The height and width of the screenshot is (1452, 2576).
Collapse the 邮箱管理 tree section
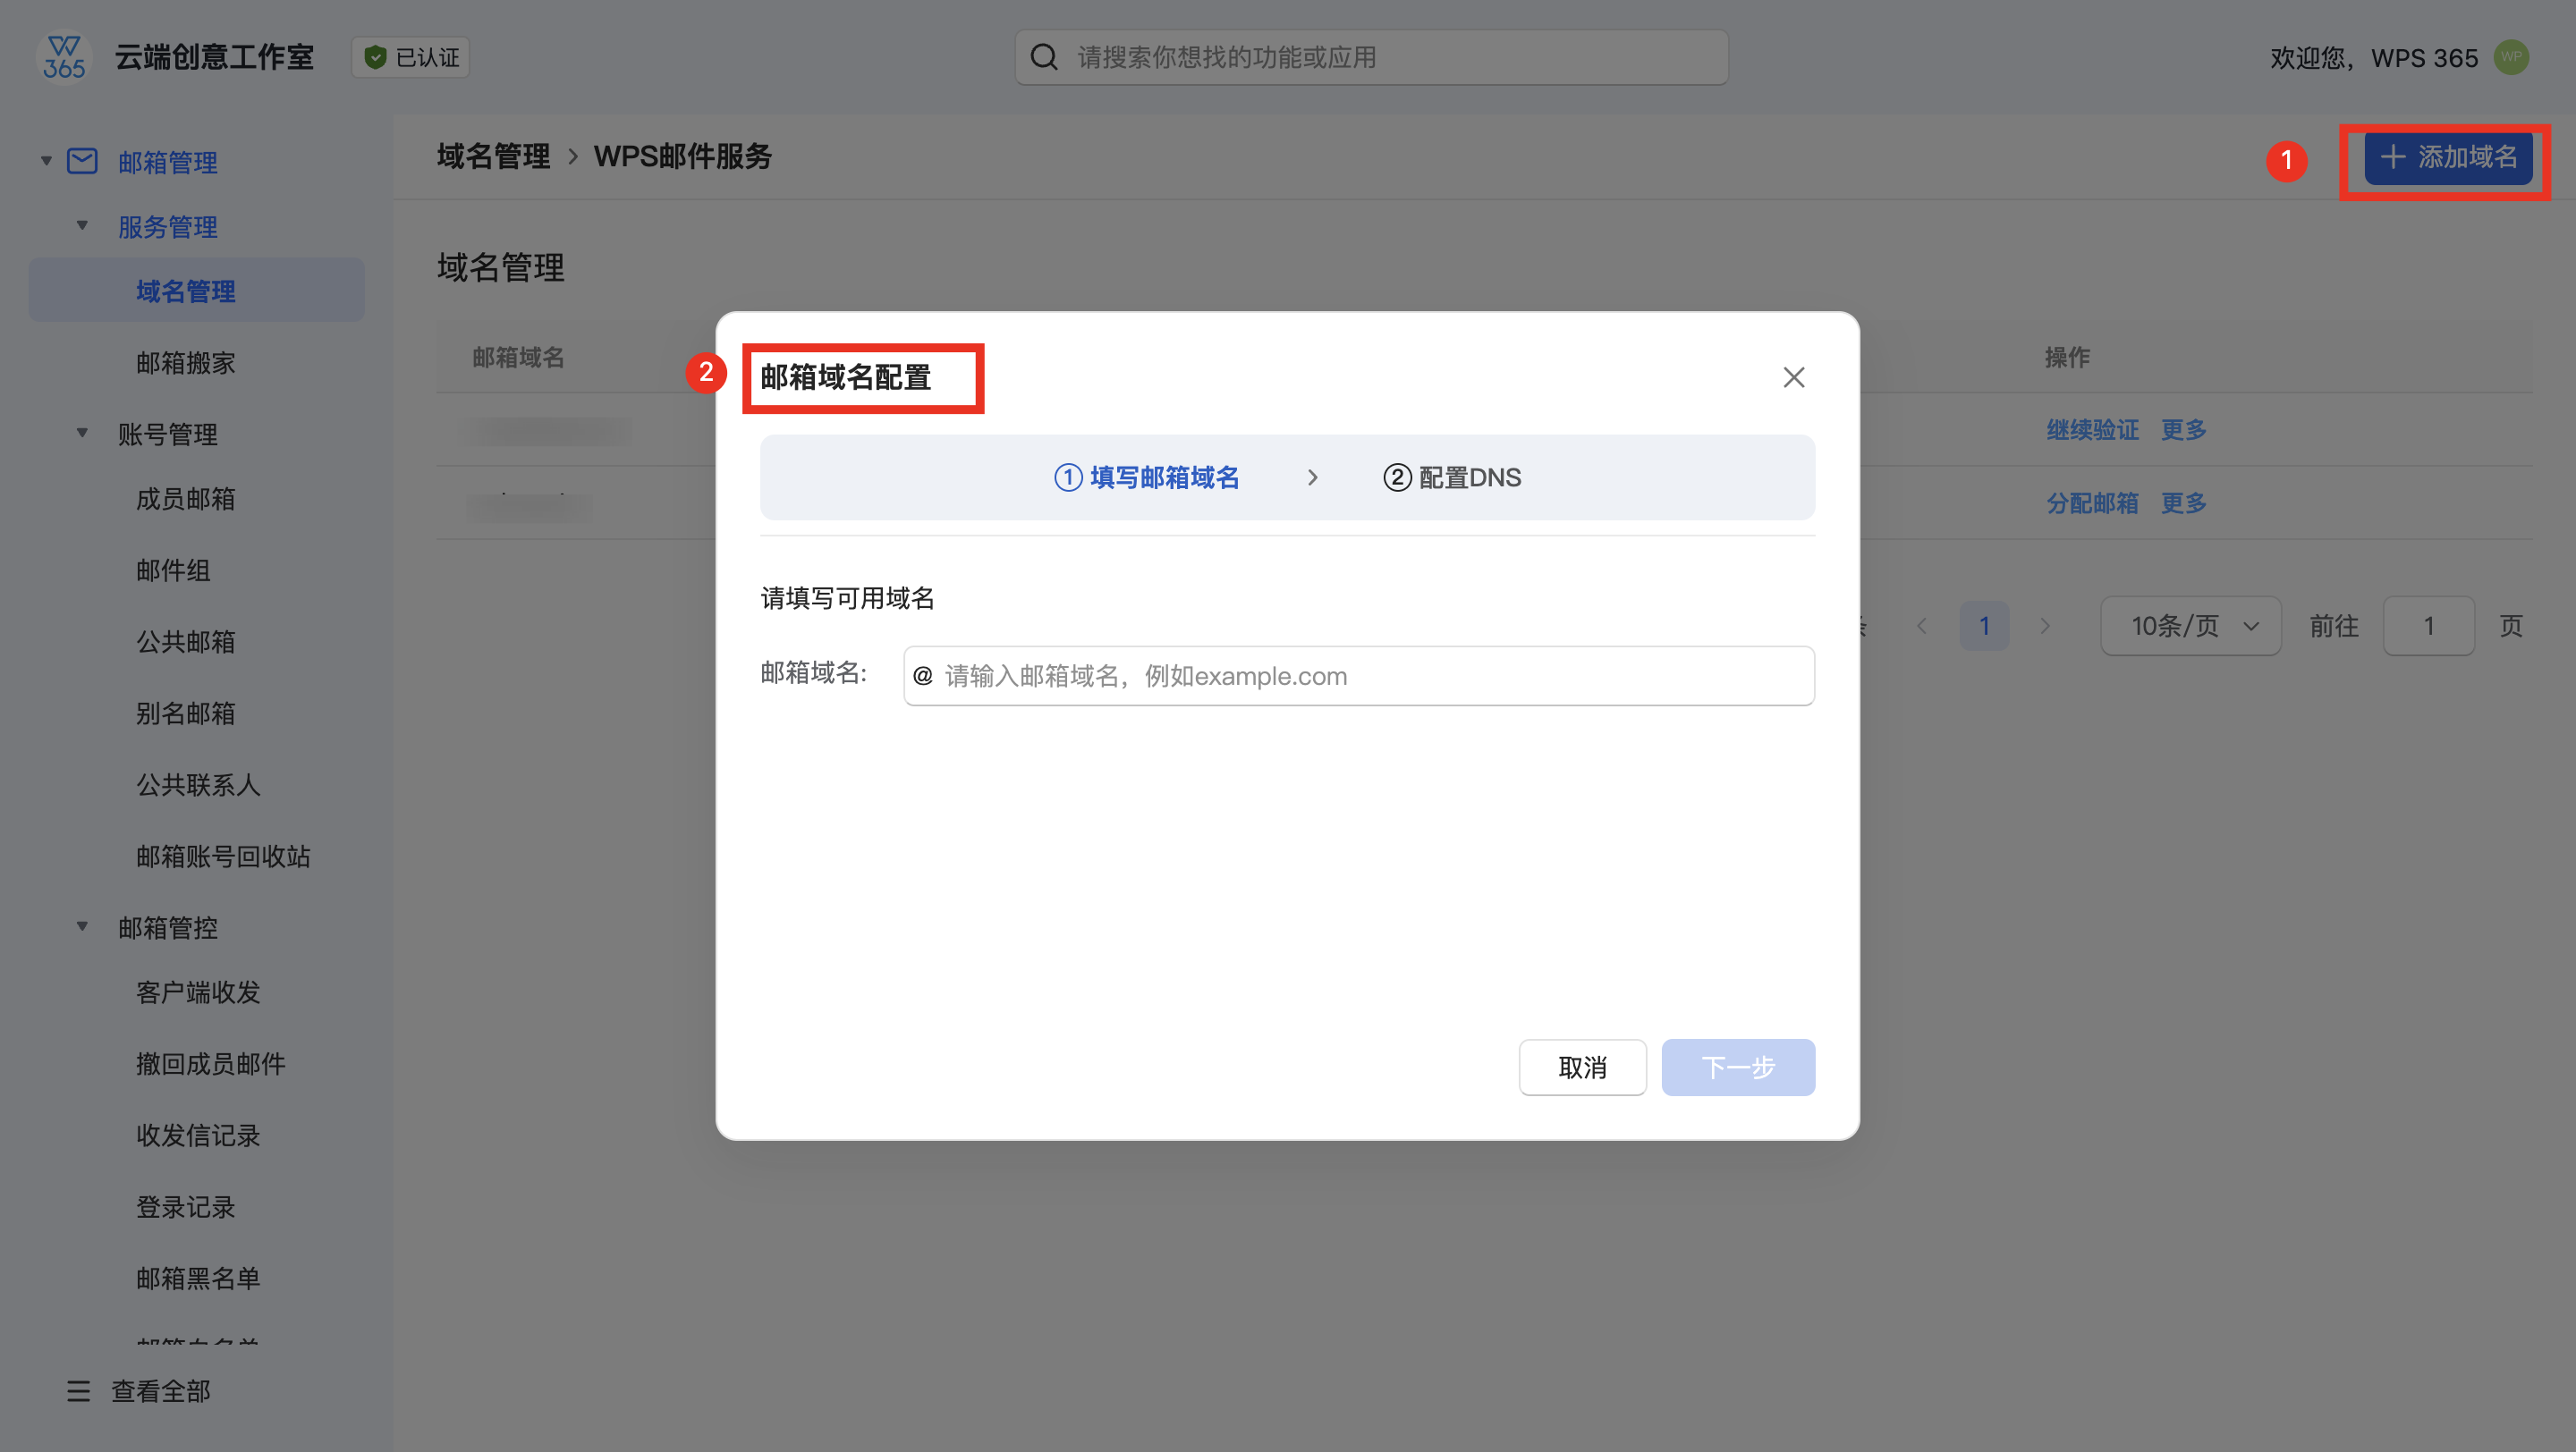click(x=46, y=162)
